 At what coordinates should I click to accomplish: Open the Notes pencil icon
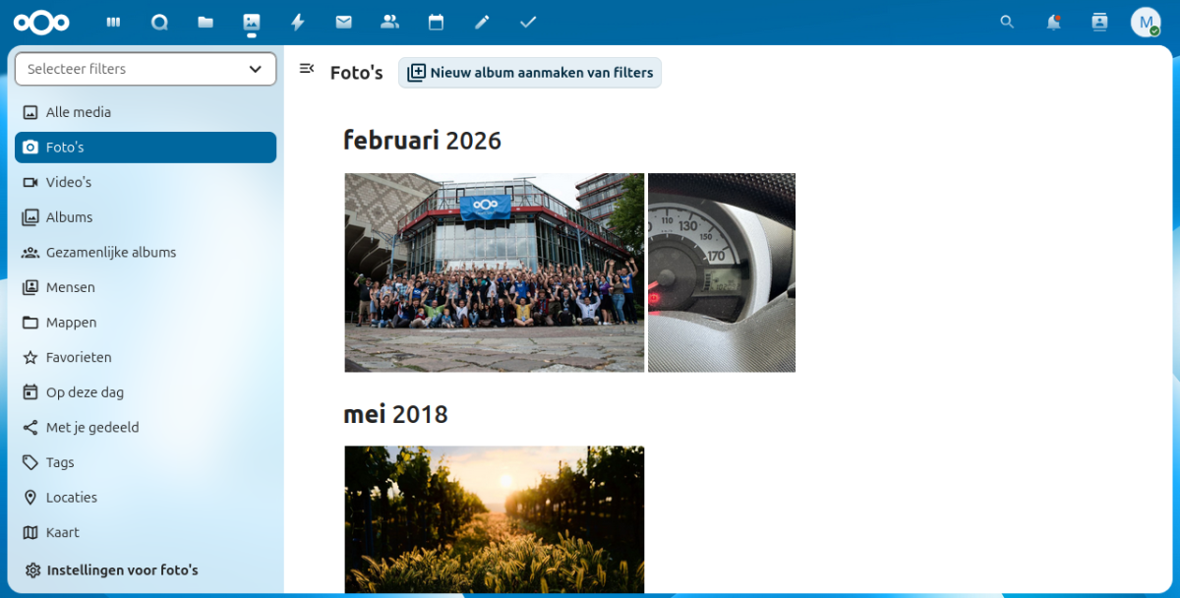click(482, 22)
